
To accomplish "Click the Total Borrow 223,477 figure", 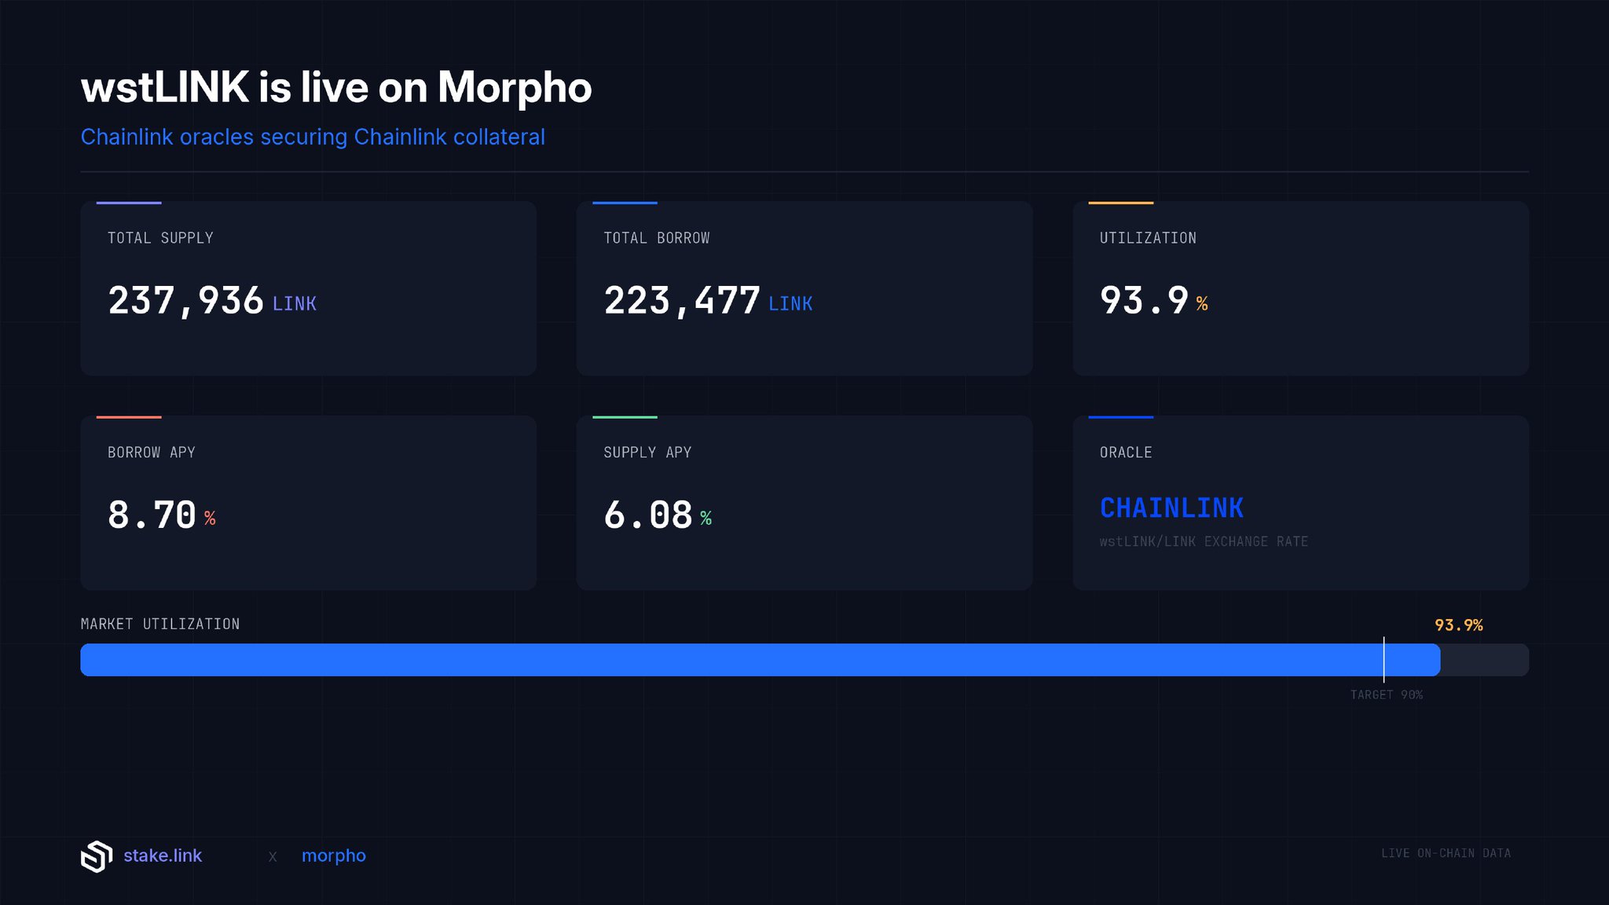I will tap(681, 301).
